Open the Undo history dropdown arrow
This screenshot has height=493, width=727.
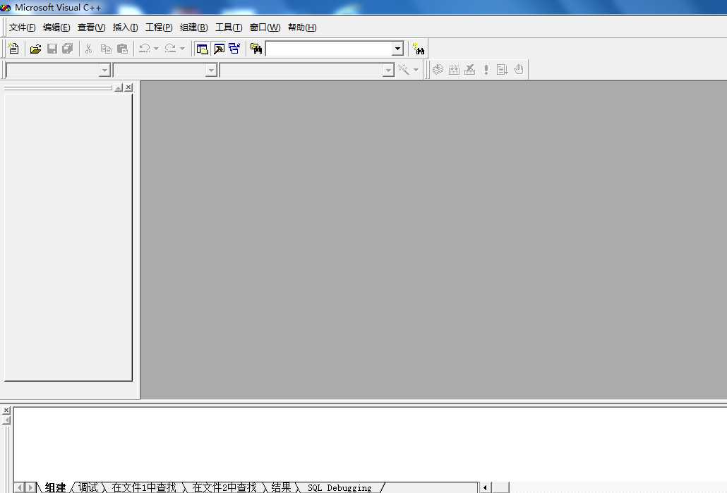[156, 48]
